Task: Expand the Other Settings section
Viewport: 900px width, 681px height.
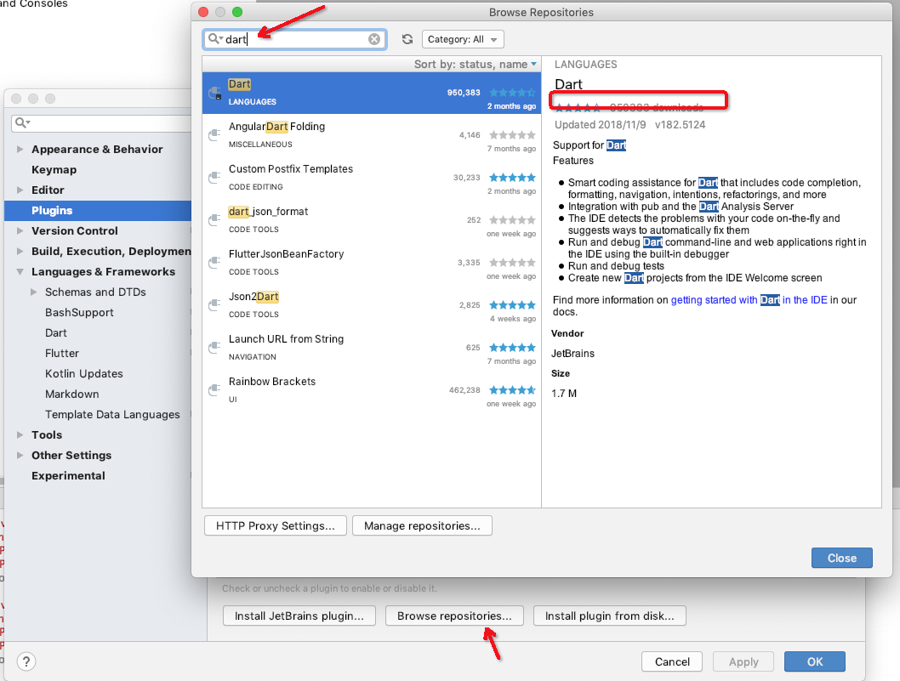Action: click(20, 455)
